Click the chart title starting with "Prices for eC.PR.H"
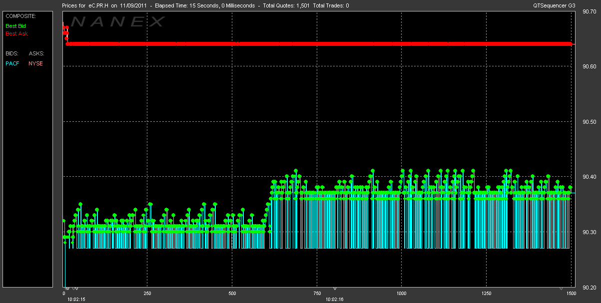Image resolution: width=601 pixels, height=303 pixels. 205,5
